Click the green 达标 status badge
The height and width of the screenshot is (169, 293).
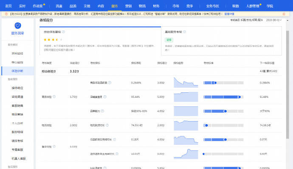coord(169,40)
